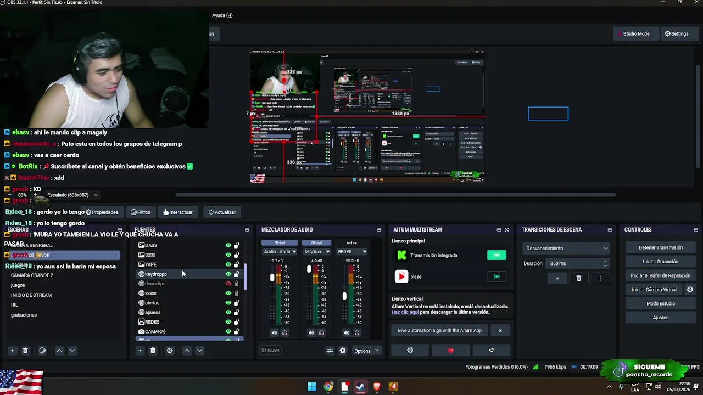Screen dimensions: 703x395
Task: Toggle monitoring headphones for Mic/Aux channel
Action: [322, 332]
